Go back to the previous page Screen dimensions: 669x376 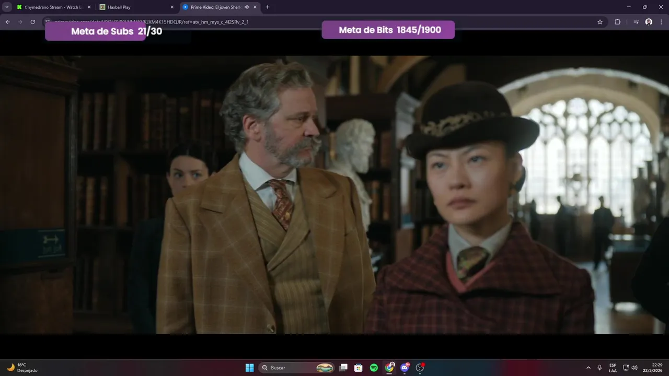7,22
